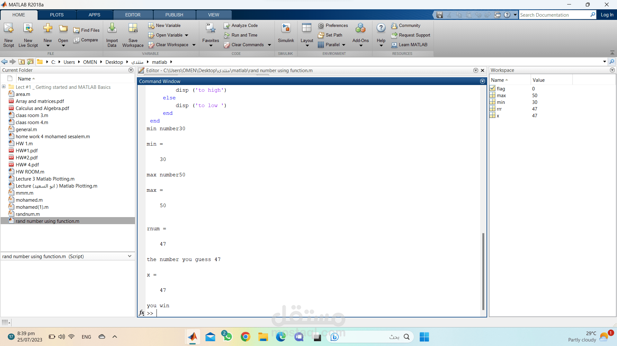The width and height of the screenshot is (617, 346).
Task: Expand the Open Variable dropdown
Action: 186,35
